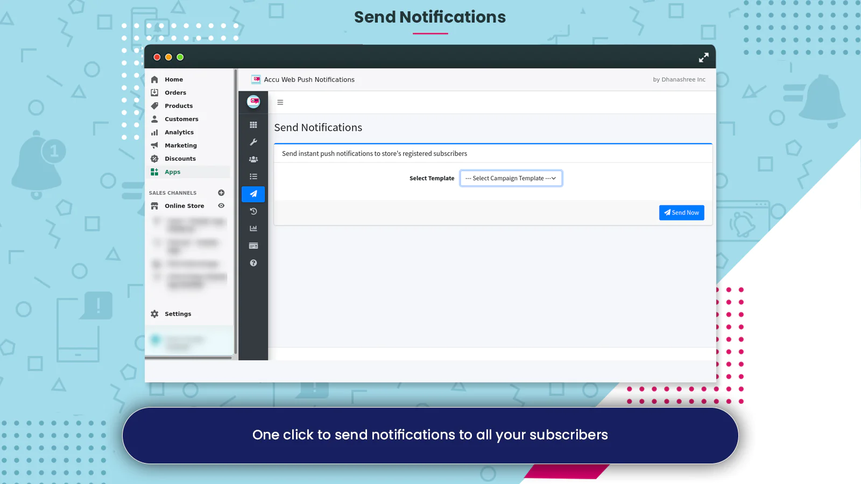The height and width of the screenshot is (484, 861).
Task: Open Orders in the sidebar menu
Action: (175, 92)
